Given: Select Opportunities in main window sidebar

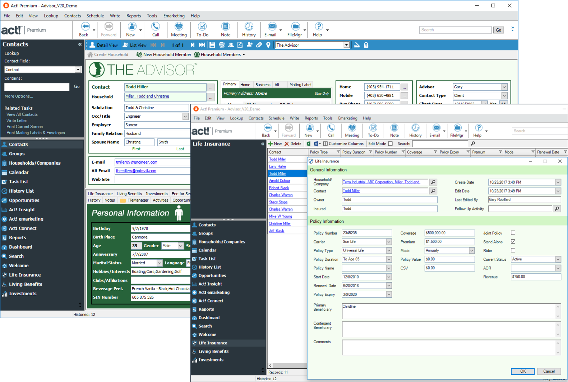Looking at the screenshot, I should pos(24,200).
